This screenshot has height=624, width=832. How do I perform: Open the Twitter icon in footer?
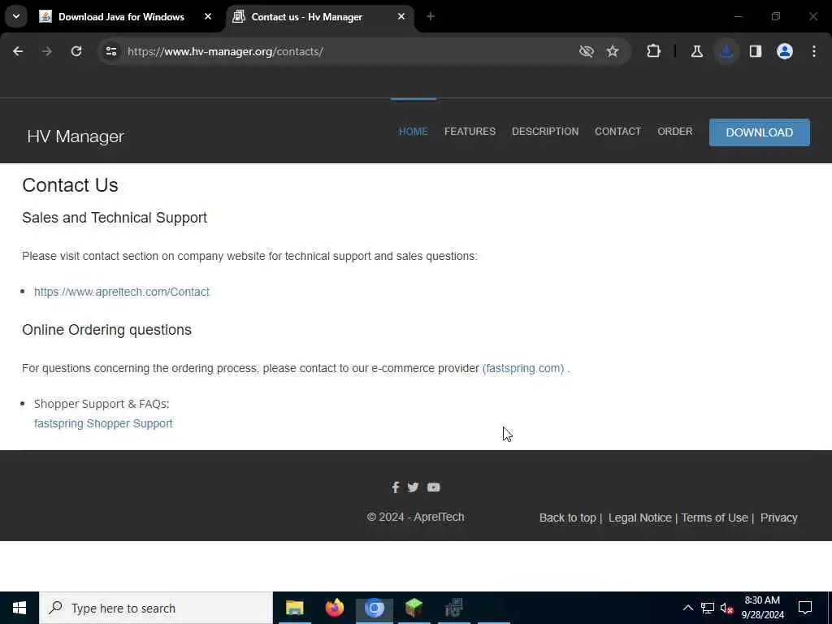414,487
